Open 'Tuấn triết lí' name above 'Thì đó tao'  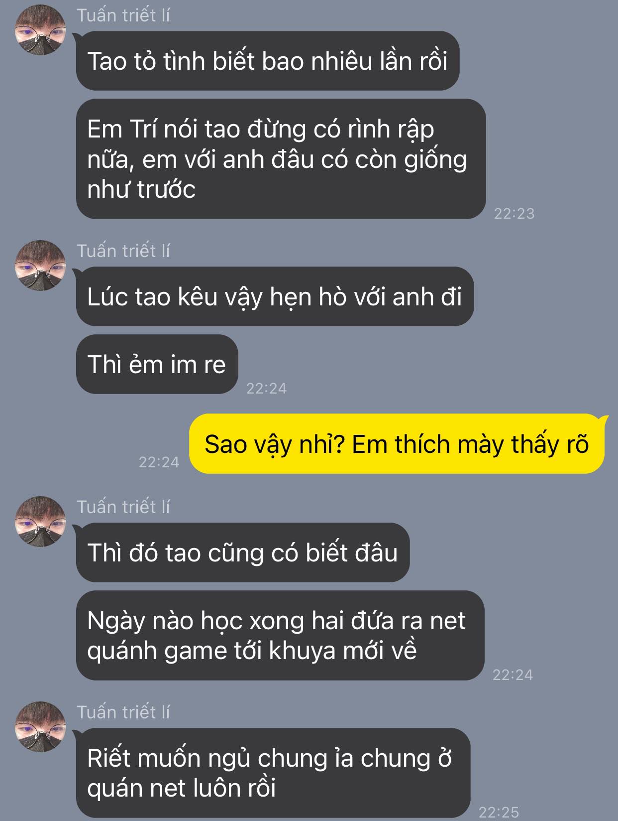(x=123, y=507)
